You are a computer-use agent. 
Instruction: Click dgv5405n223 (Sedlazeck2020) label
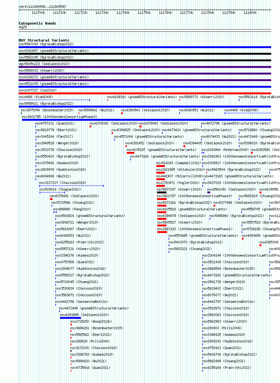click(44, 64)
